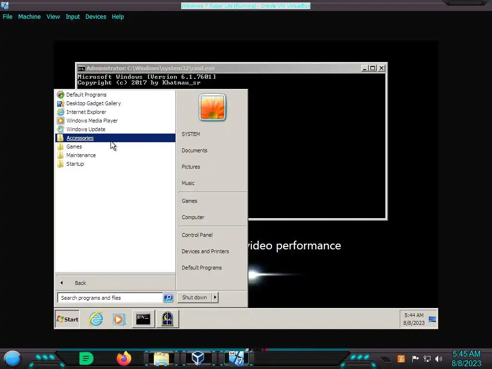Switch to the Windows 7 VM taskbar icon
Image resolution: width=492 pixels, height=369 pixels.
[x=236, y=358]
